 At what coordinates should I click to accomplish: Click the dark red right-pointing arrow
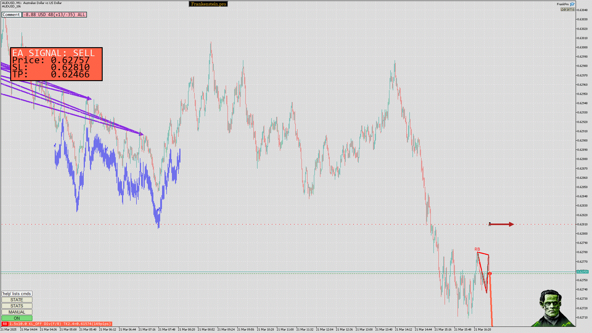502,224
